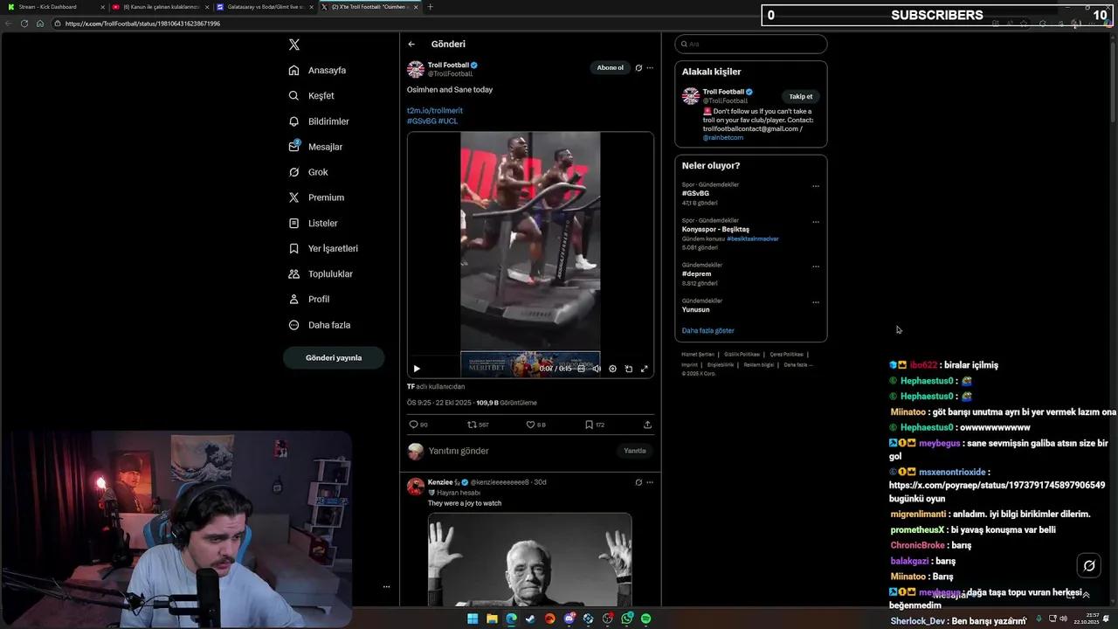Viewport: 1118px width, 629px height.
Task: Open Grok from the sidebar
Action: tap(308, 172)
